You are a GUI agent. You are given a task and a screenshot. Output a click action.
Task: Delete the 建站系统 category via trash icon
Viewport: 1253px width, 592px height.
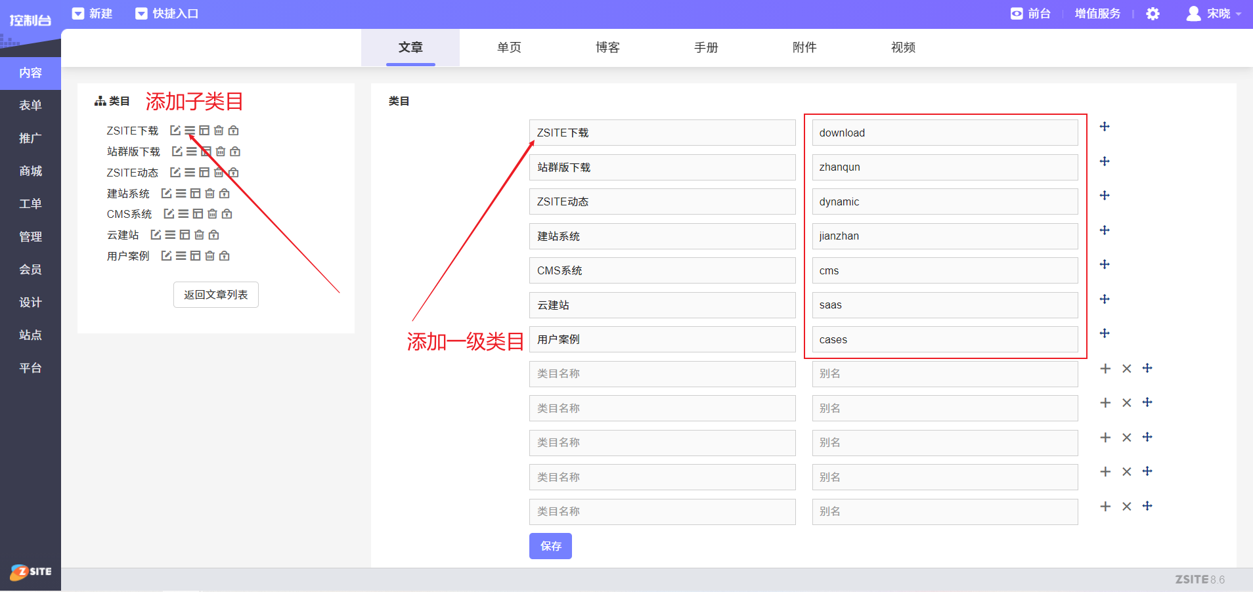pos(209,194)
